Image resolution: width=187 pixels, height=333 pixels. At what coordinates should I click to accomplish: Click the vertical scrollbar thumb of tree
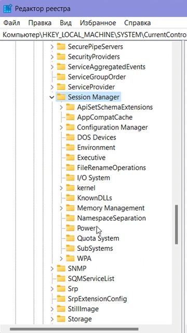pyautogui.click(x=177, y=224)
